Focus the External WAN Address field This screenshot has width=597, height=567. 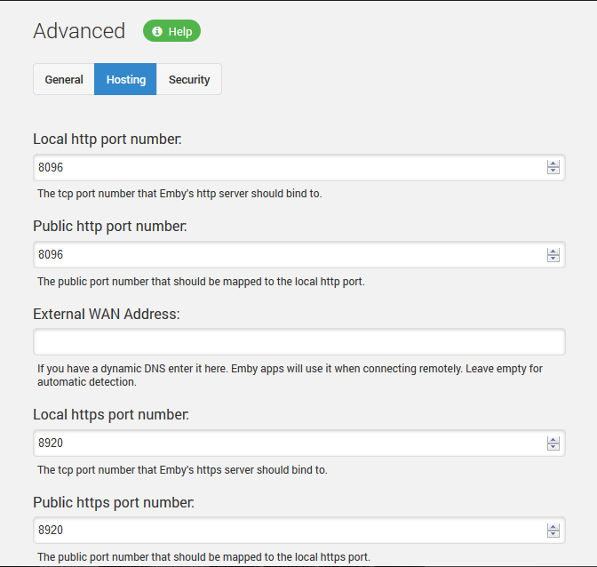click(x=299, y=342)
